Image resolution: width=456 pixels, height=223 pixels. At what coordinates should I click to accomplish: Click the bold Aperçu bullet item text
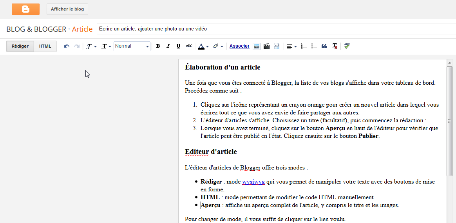tap(211, 205)
